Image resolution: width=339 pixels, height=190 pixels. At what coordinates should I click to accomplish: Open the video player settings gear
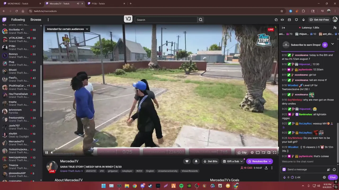pos(252,153)
